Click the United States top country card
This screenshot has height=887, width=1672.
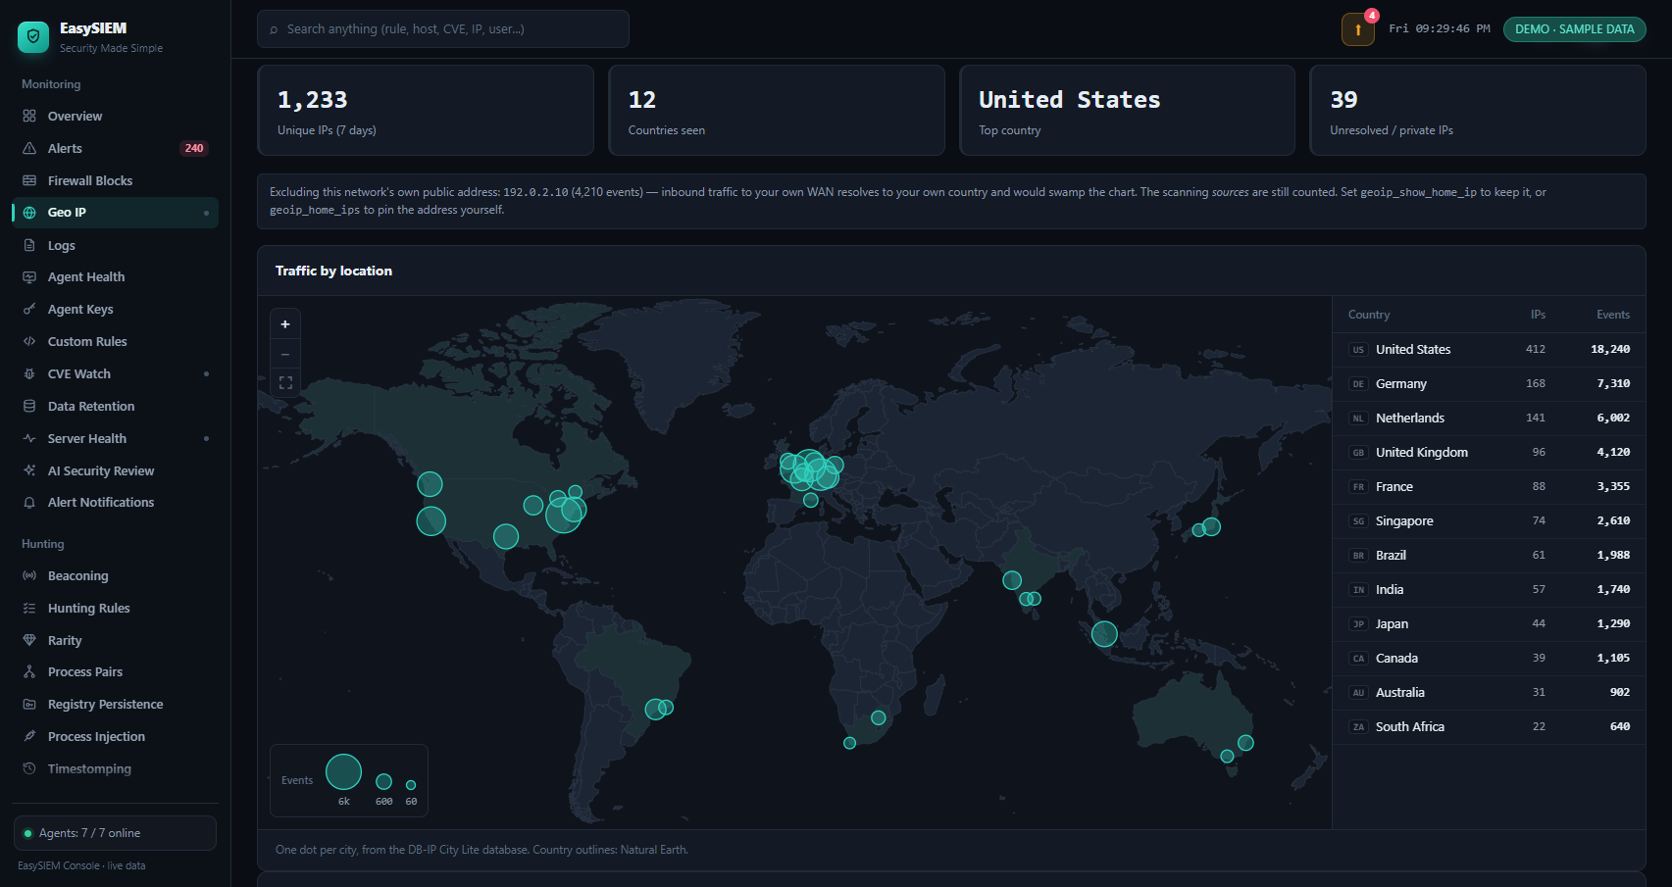[x=1127, y=111]
